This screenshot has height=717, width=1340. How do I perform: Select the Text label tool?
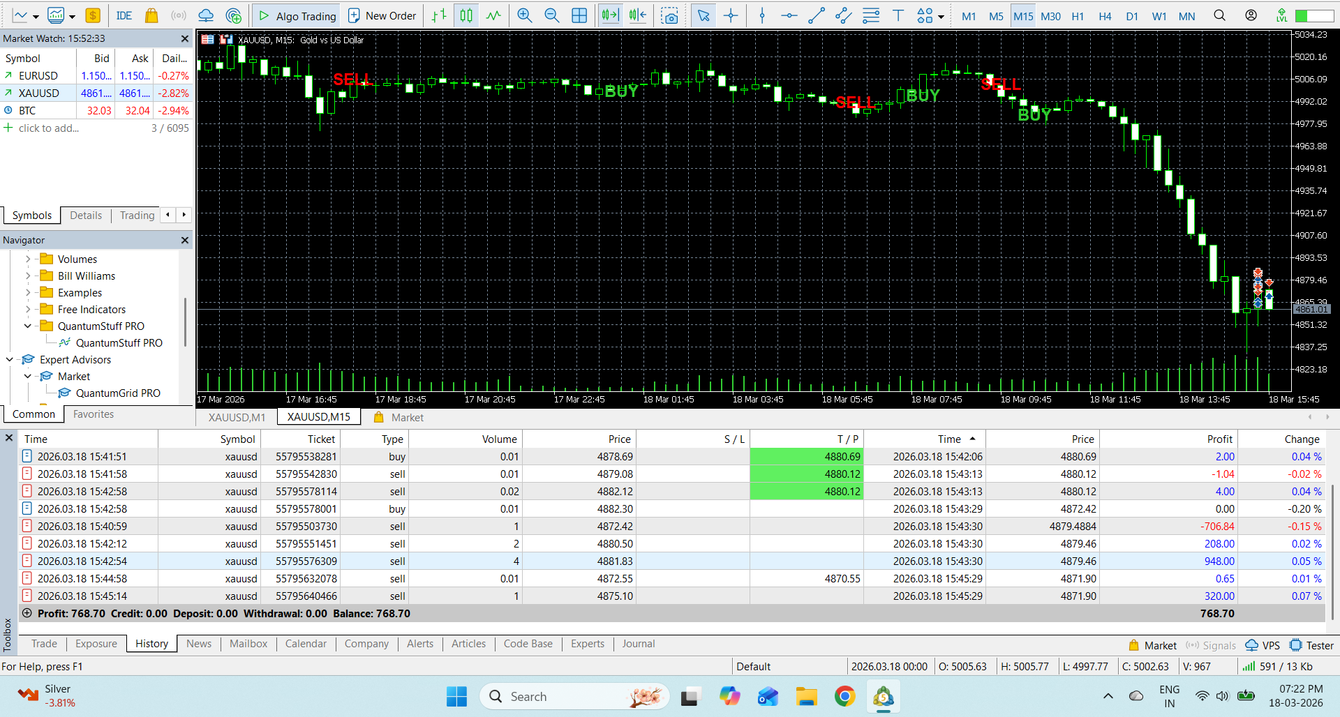[x=898, y=15]
